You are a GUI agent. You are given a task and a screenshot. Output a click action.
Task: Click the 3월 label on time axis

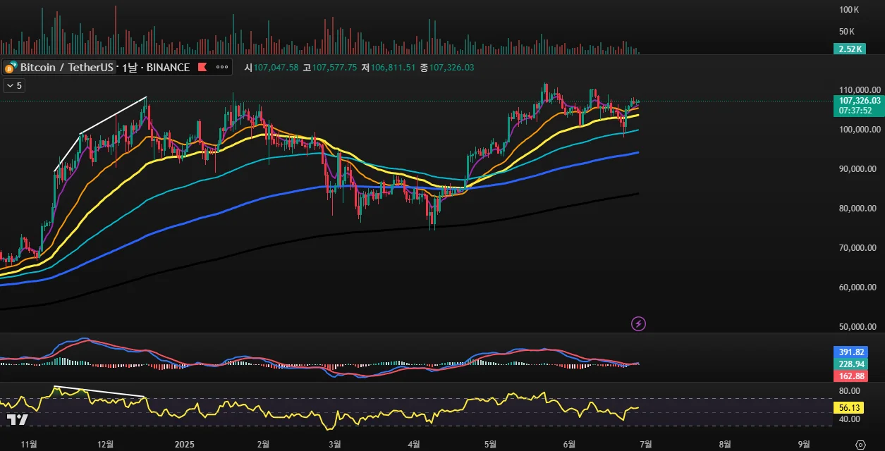[x=335, y=445]
